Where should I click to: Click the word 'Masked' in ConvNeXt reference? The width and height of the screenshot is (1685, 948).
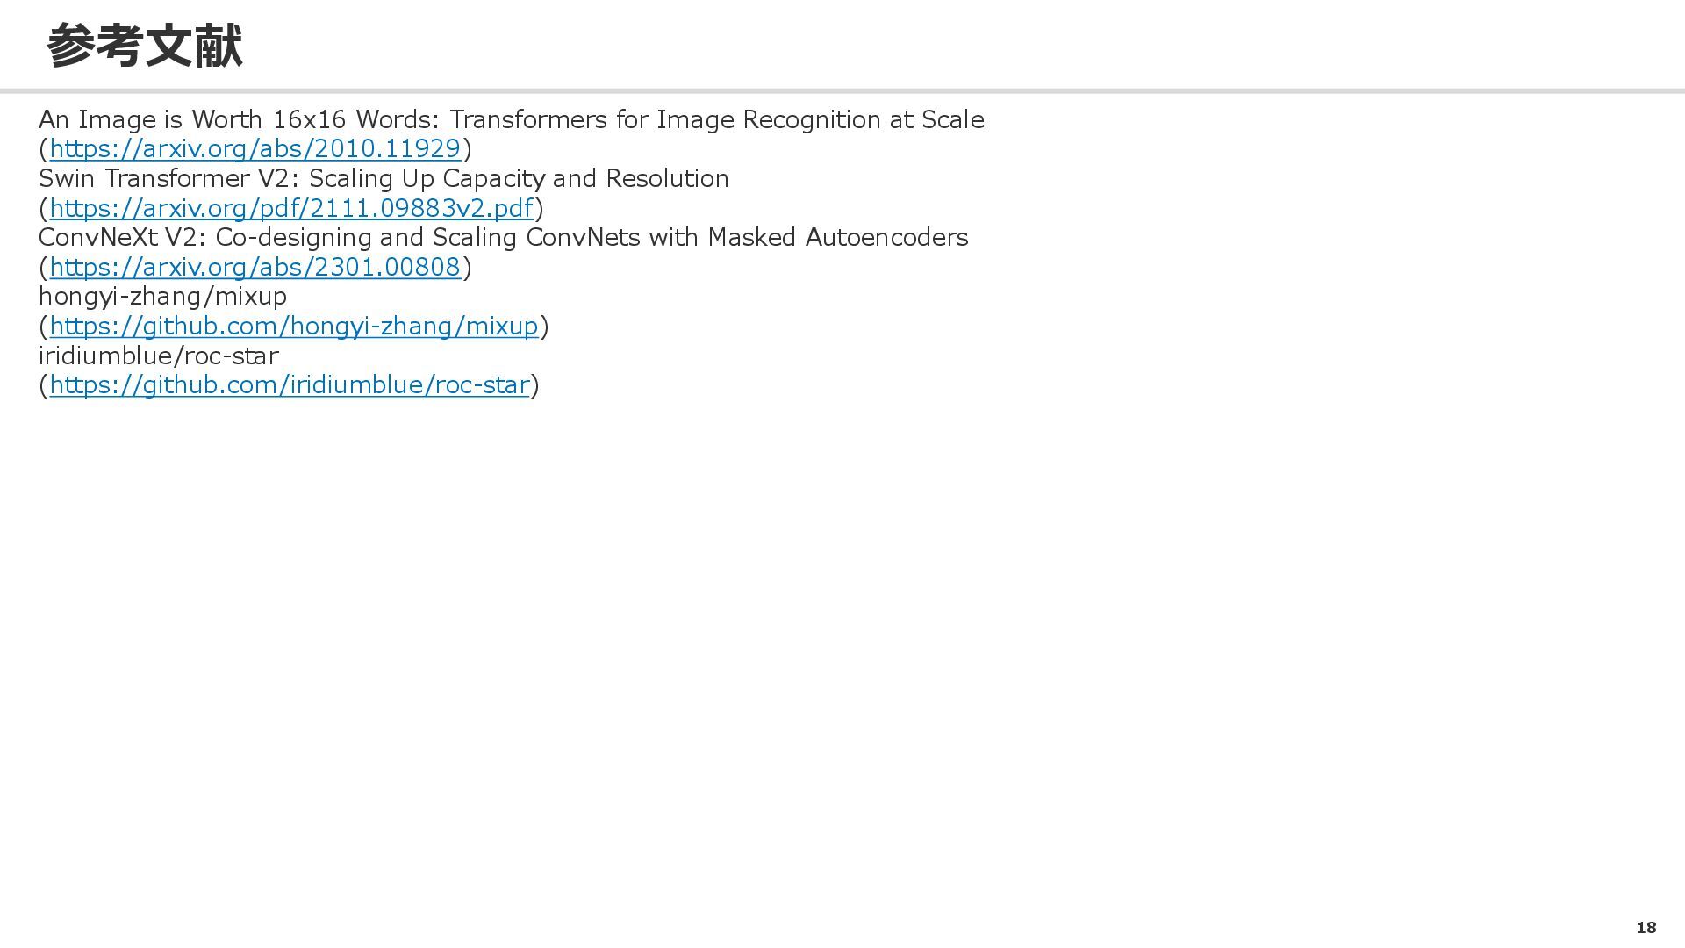coord(751,237)
